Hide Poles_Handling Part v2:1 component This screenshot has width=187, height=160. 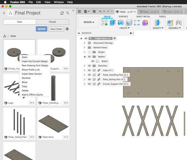[x=89, y=75]
